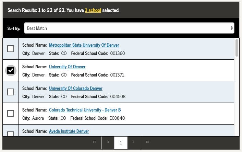Click Federal School Code 001371 text
This screenshot has width=242, height=152.
click(x=117, y=75)
